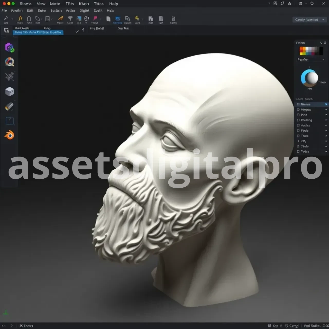Click the dark button at top right of toolbar
329x329 pixels.
pos(309,20)
